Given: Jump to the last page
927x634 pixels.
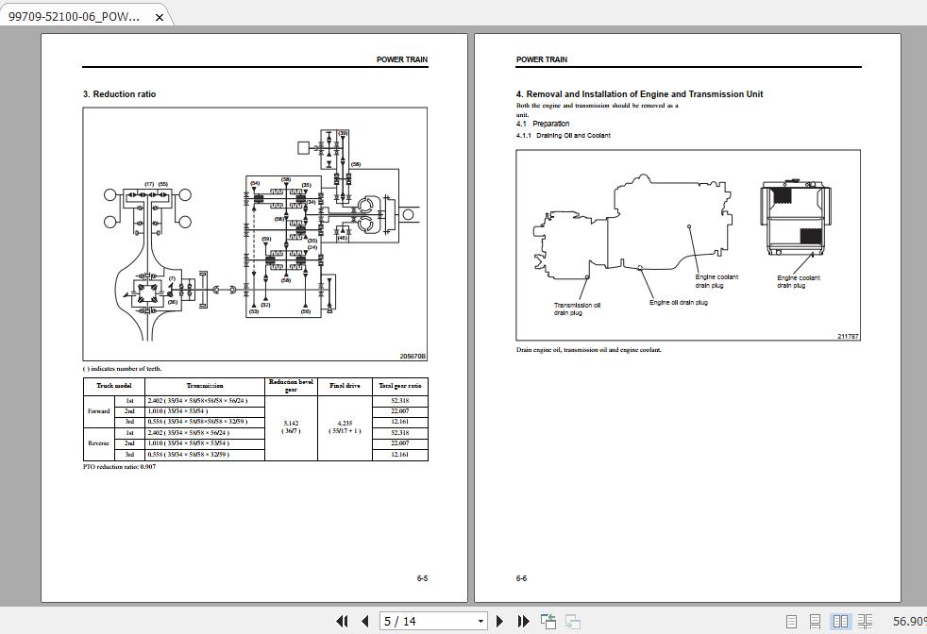Looking at the screenshot, I should click(523, 621).
